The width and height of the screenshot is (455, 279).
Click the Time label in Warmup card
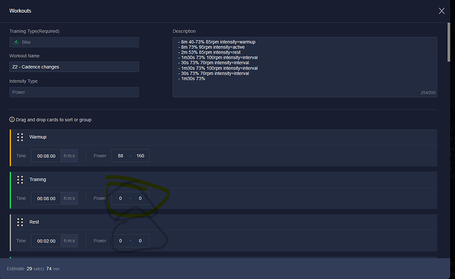(x=21, y=156)
